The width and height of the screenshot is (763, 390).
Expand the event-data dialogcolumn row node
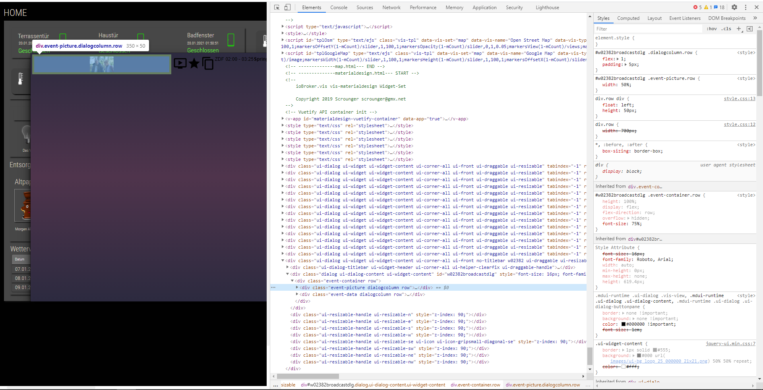297,294
